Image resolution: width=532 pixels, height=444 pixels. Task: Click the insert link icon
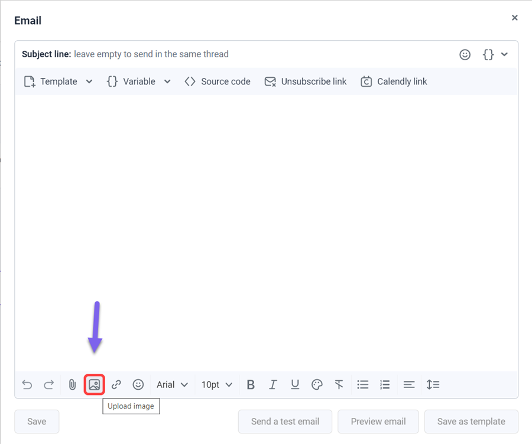(116, 384)
